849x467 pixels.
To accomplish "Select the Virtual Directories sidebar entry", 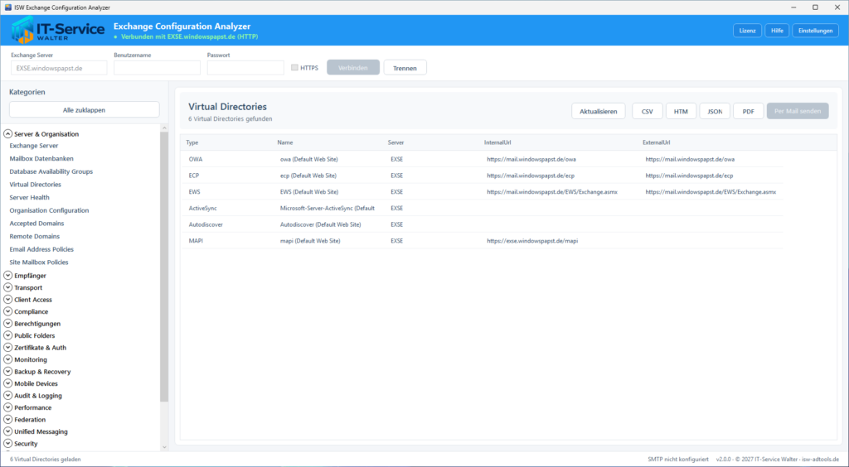I will click(35, 185).
